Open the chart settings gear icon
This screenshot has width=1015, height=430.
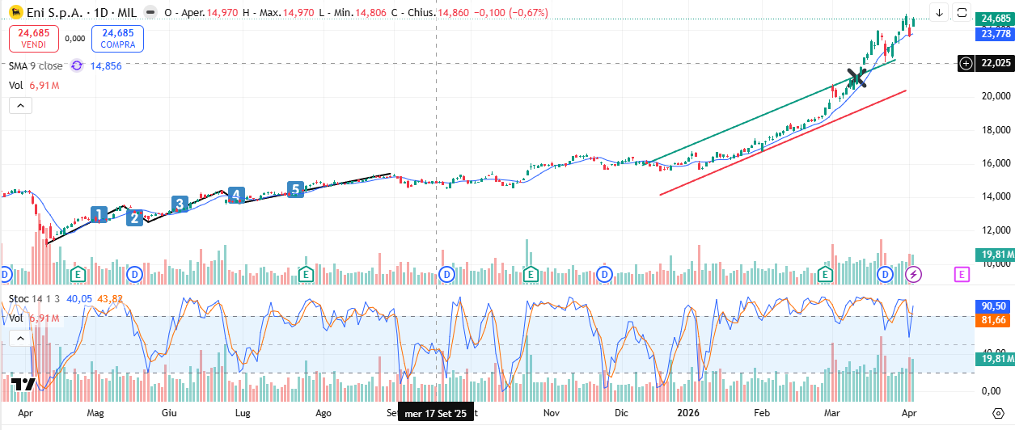(x=997, y=412)
